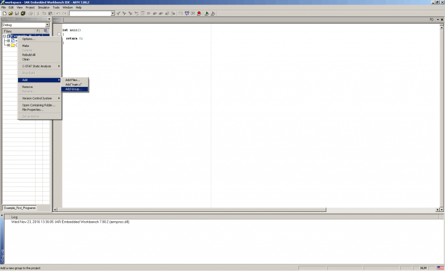445x271 pixels.
Task: Click the Print toolbar icon
Action: click(x=30, y=13)
